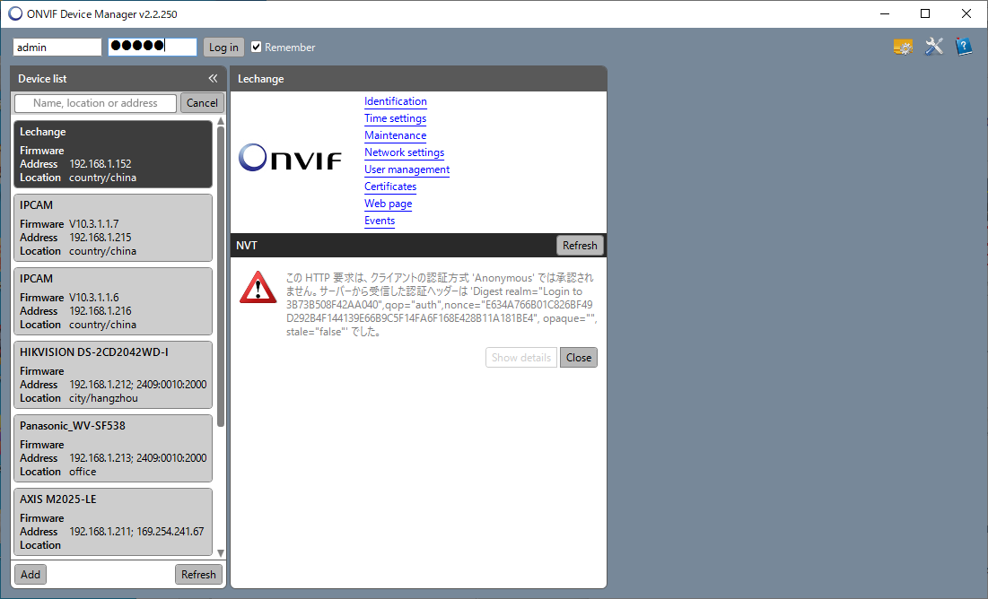Image resolution: width=988 pixels, height=599 pixels.
Task: Cancel the device search
Action: (202, 102)
